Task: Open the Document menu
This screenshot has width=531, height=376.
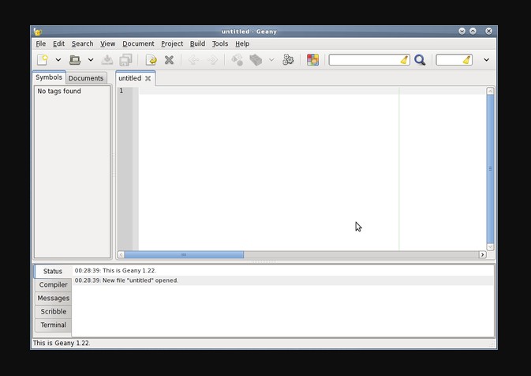Action: tap(138, 43)
